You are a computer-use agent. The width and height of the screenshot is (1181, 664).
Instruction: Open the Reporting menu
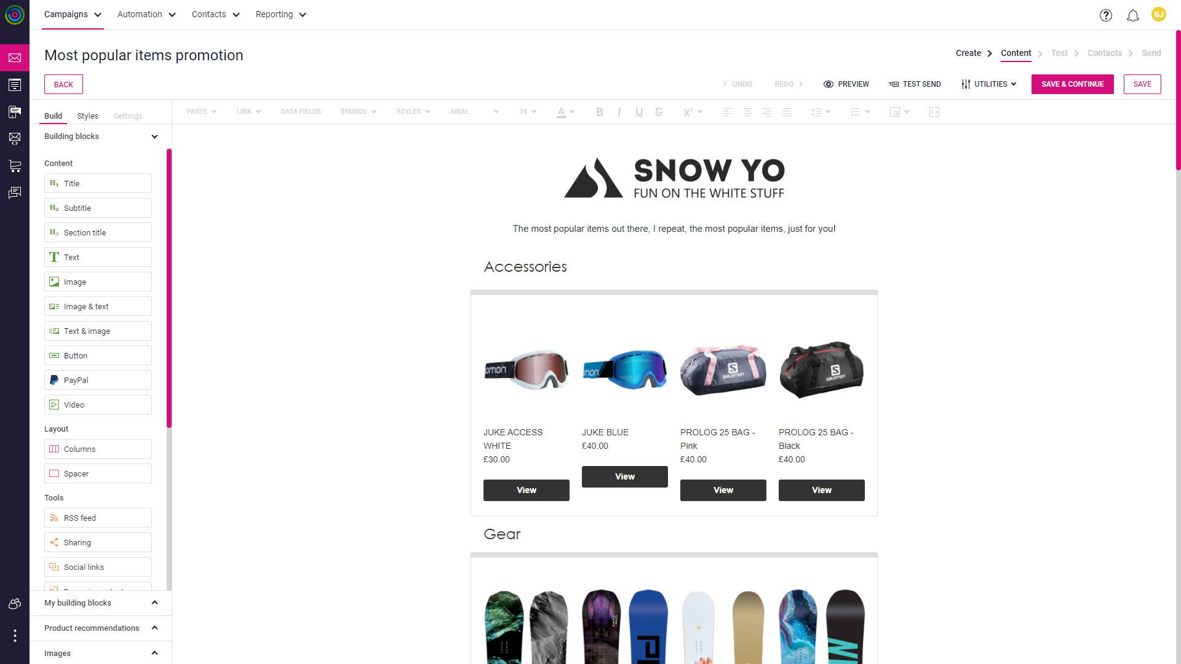click(x=281, y=15)
